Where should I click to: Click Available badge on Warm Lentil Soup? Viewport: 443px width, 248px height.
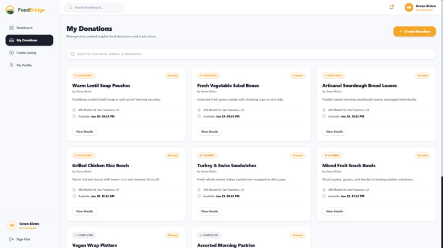[x=84, y=75]
